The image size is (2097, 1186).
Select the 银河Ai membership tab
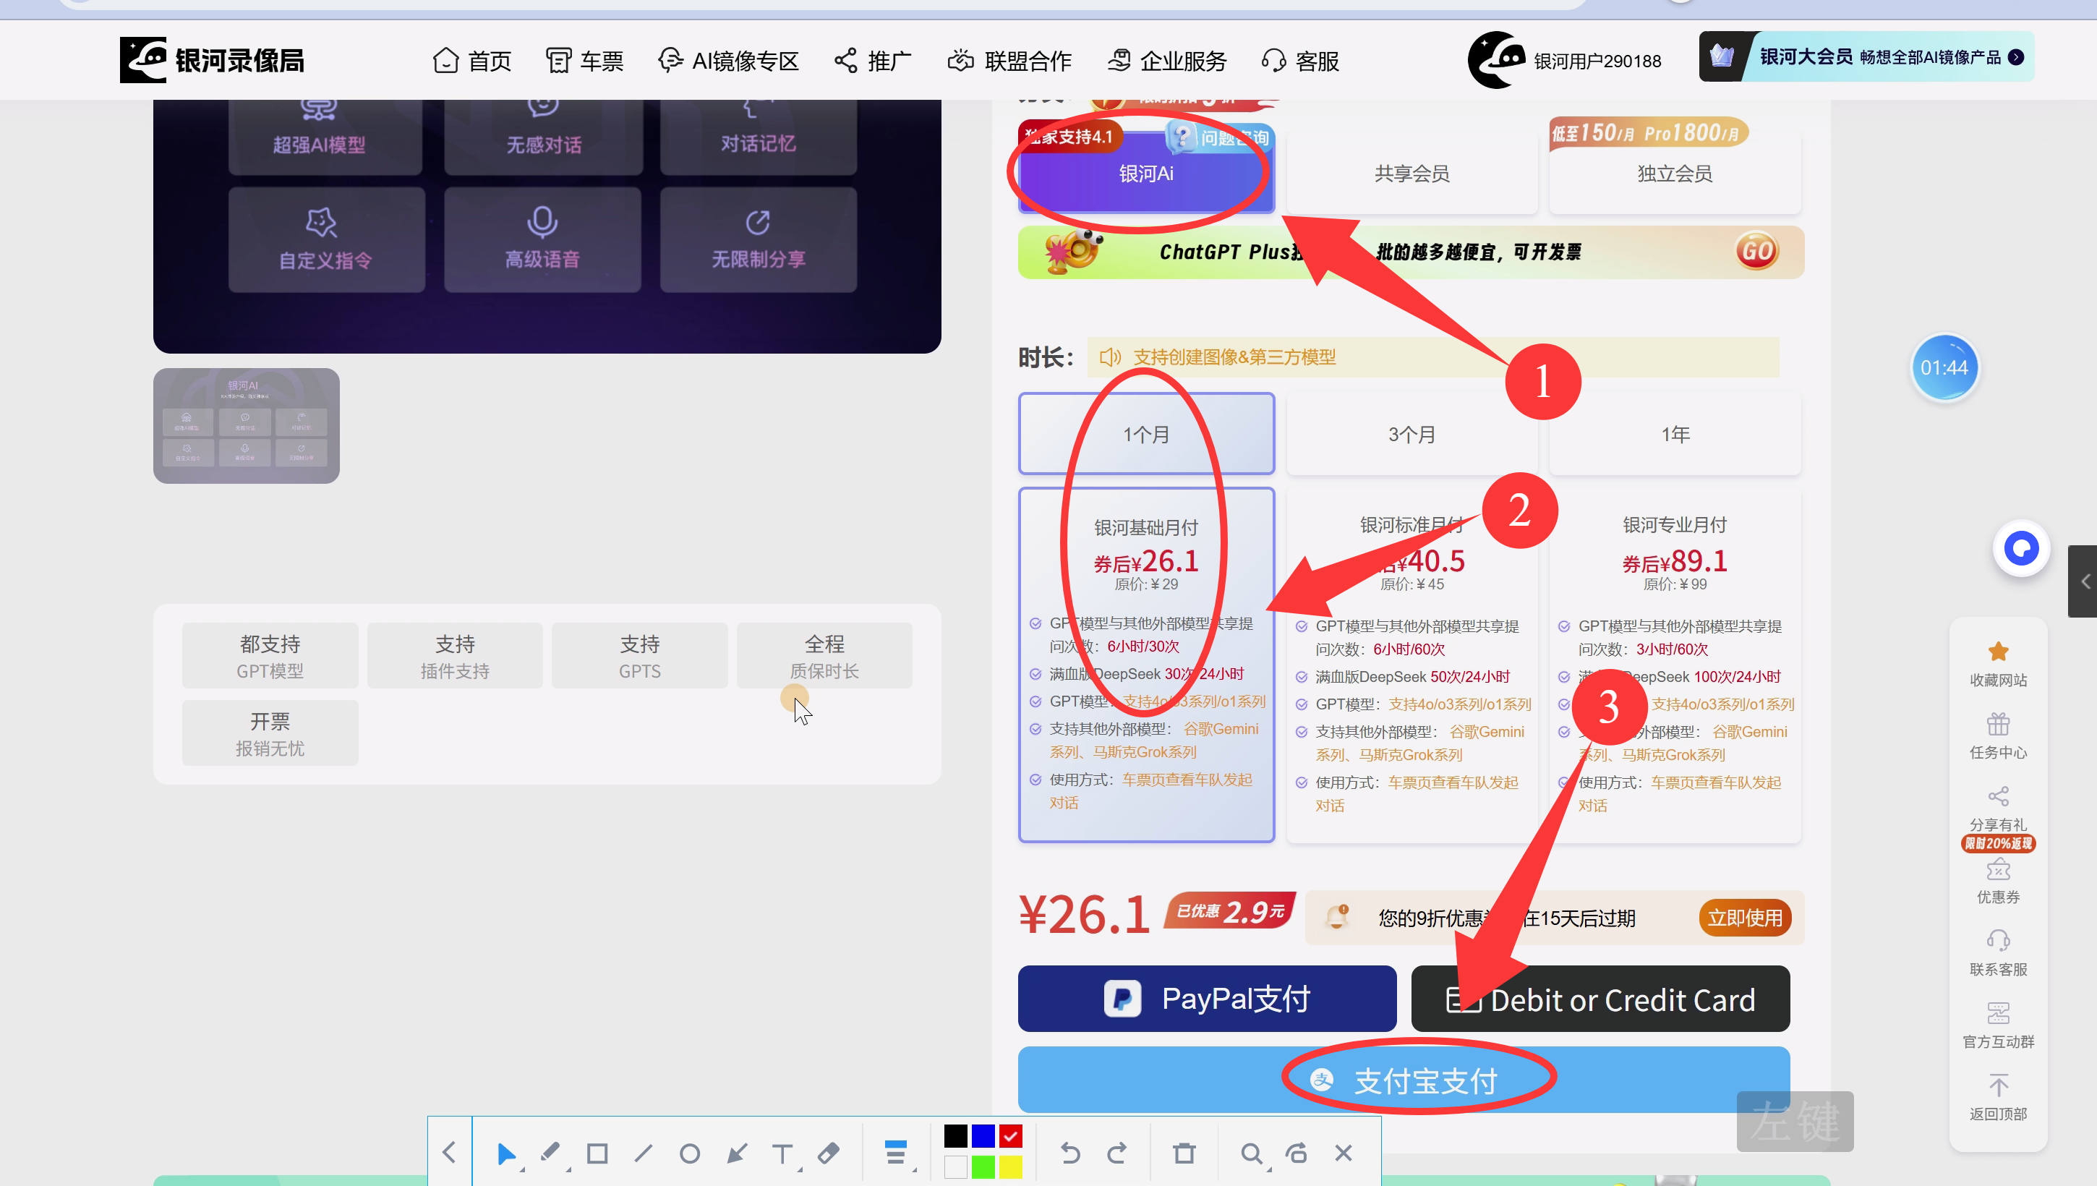click(x=1146, y=174)
